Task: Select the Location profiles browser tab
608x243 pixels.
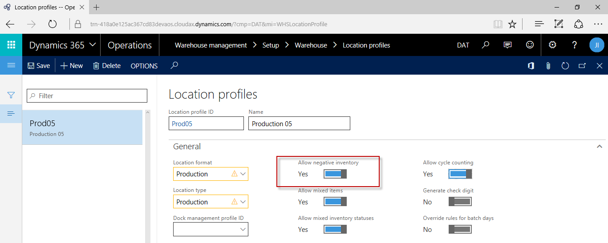Action: click(45, 7)
